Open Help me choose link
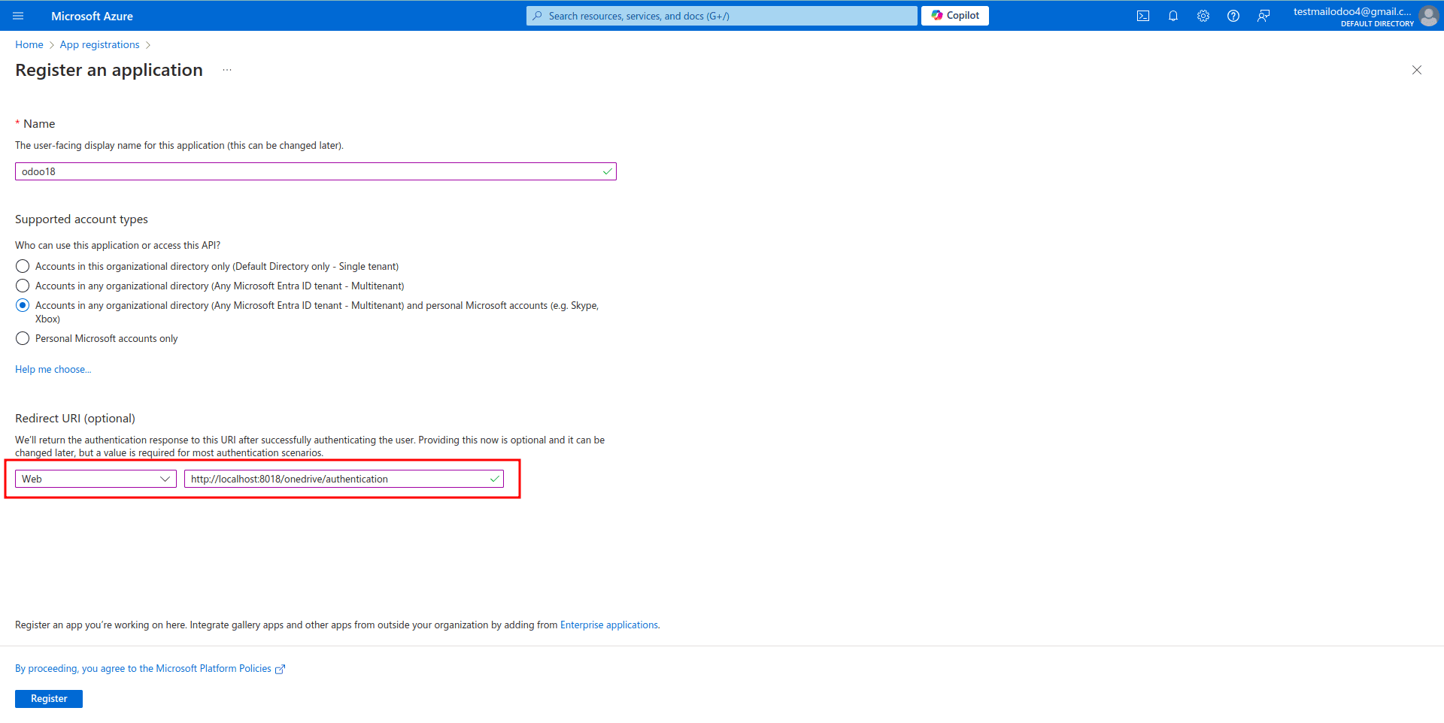This screenshot has height=723, width=1444. (53, 369)
